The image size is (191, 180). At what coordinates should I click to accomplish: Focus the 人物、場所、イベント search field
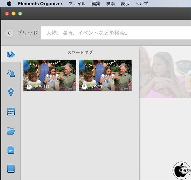tap(116, 33)
